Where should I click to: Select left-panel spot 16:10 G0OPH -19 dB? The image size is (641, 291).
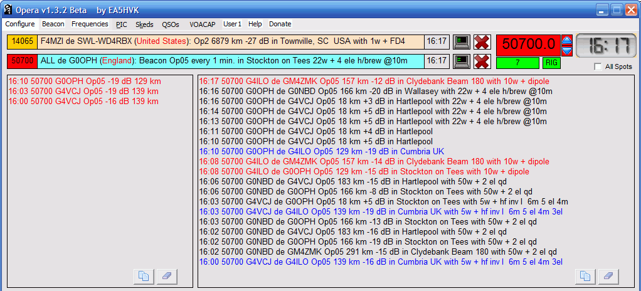tap(84, 82)
